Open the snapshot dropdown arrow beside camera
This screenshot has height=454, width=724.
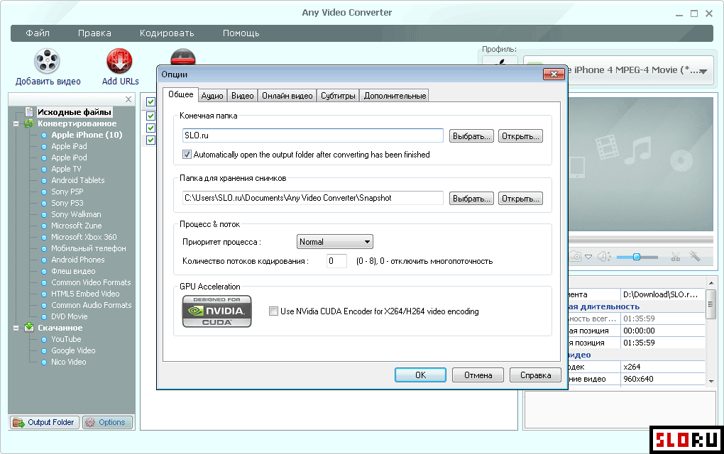(588, 257)
